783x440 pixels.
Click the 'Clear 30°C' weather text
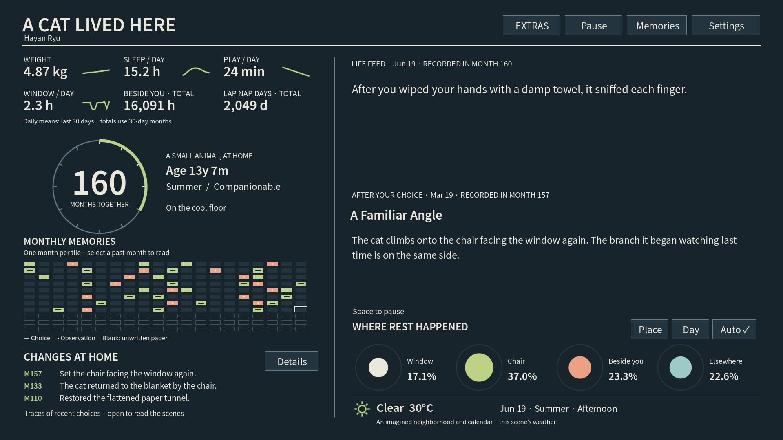(x=405, y=408)
